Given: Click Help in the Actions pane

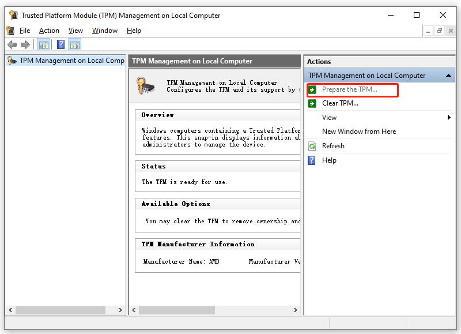Looking at the screenshot, I should (329, 160).
